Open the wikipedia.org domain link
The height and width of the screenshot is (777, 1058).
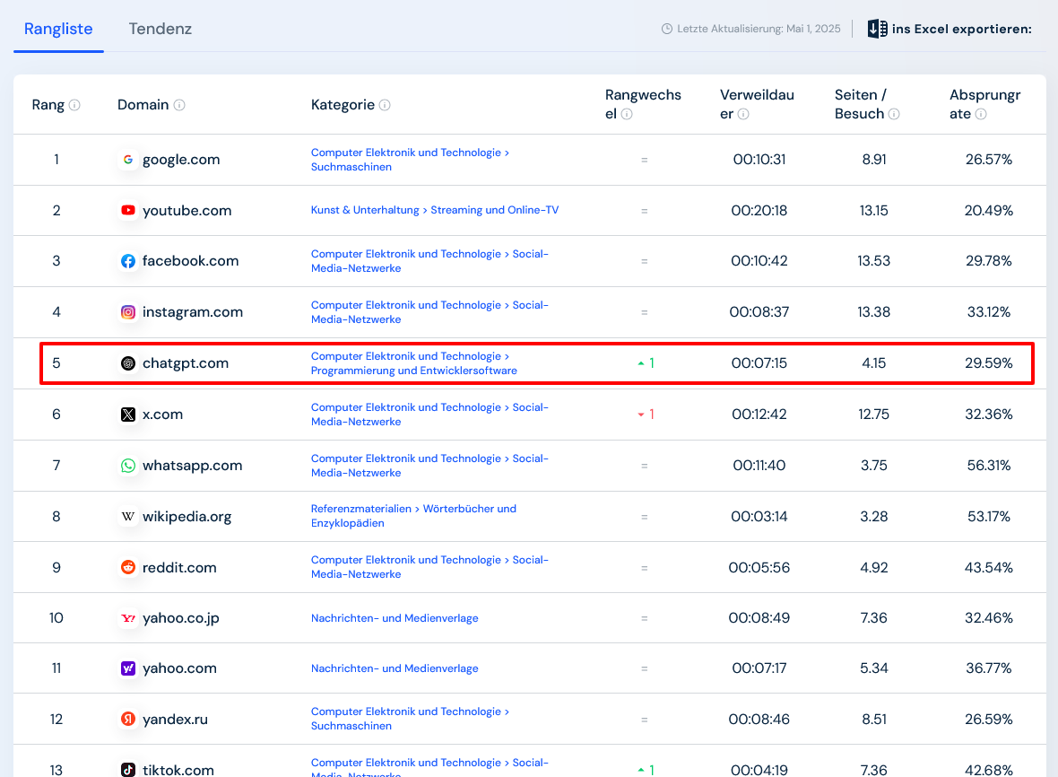click(186, 517)
